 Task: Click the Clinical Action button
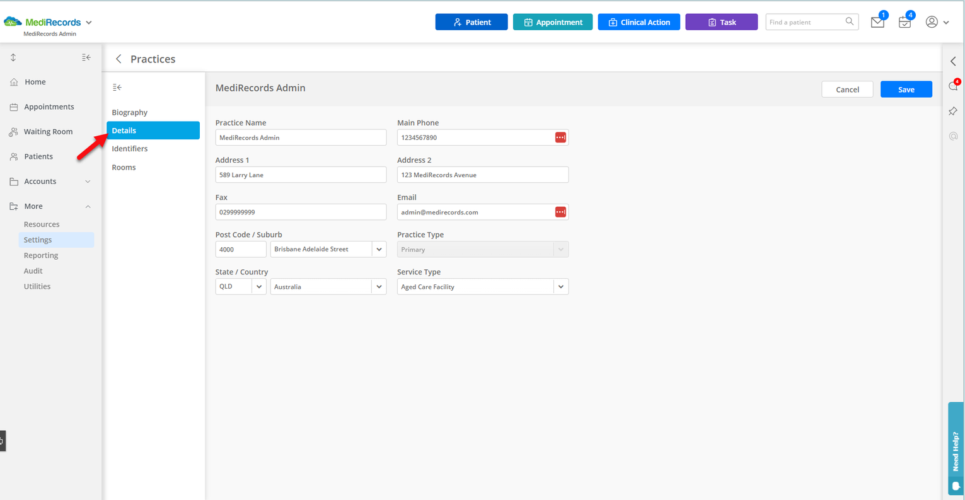pos(639,22)
